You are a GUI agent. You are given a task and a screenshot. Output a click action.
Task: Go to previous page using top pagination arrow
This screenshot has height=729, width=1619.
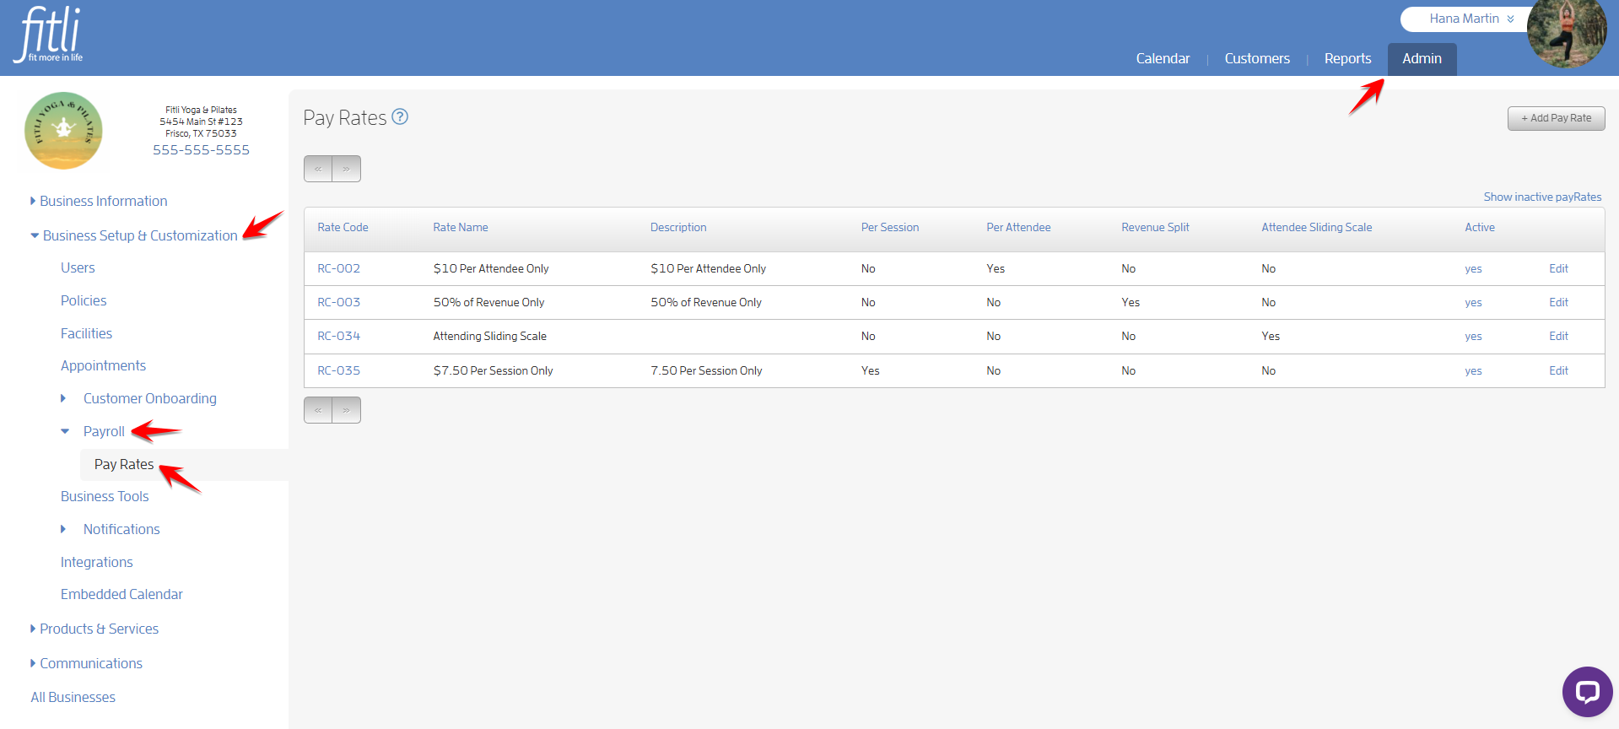click(x=318, y=169)
